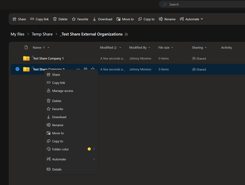Deselect the Test Share Company 2 row checkbox
The image size is (245, 185).
coord(17,69)
